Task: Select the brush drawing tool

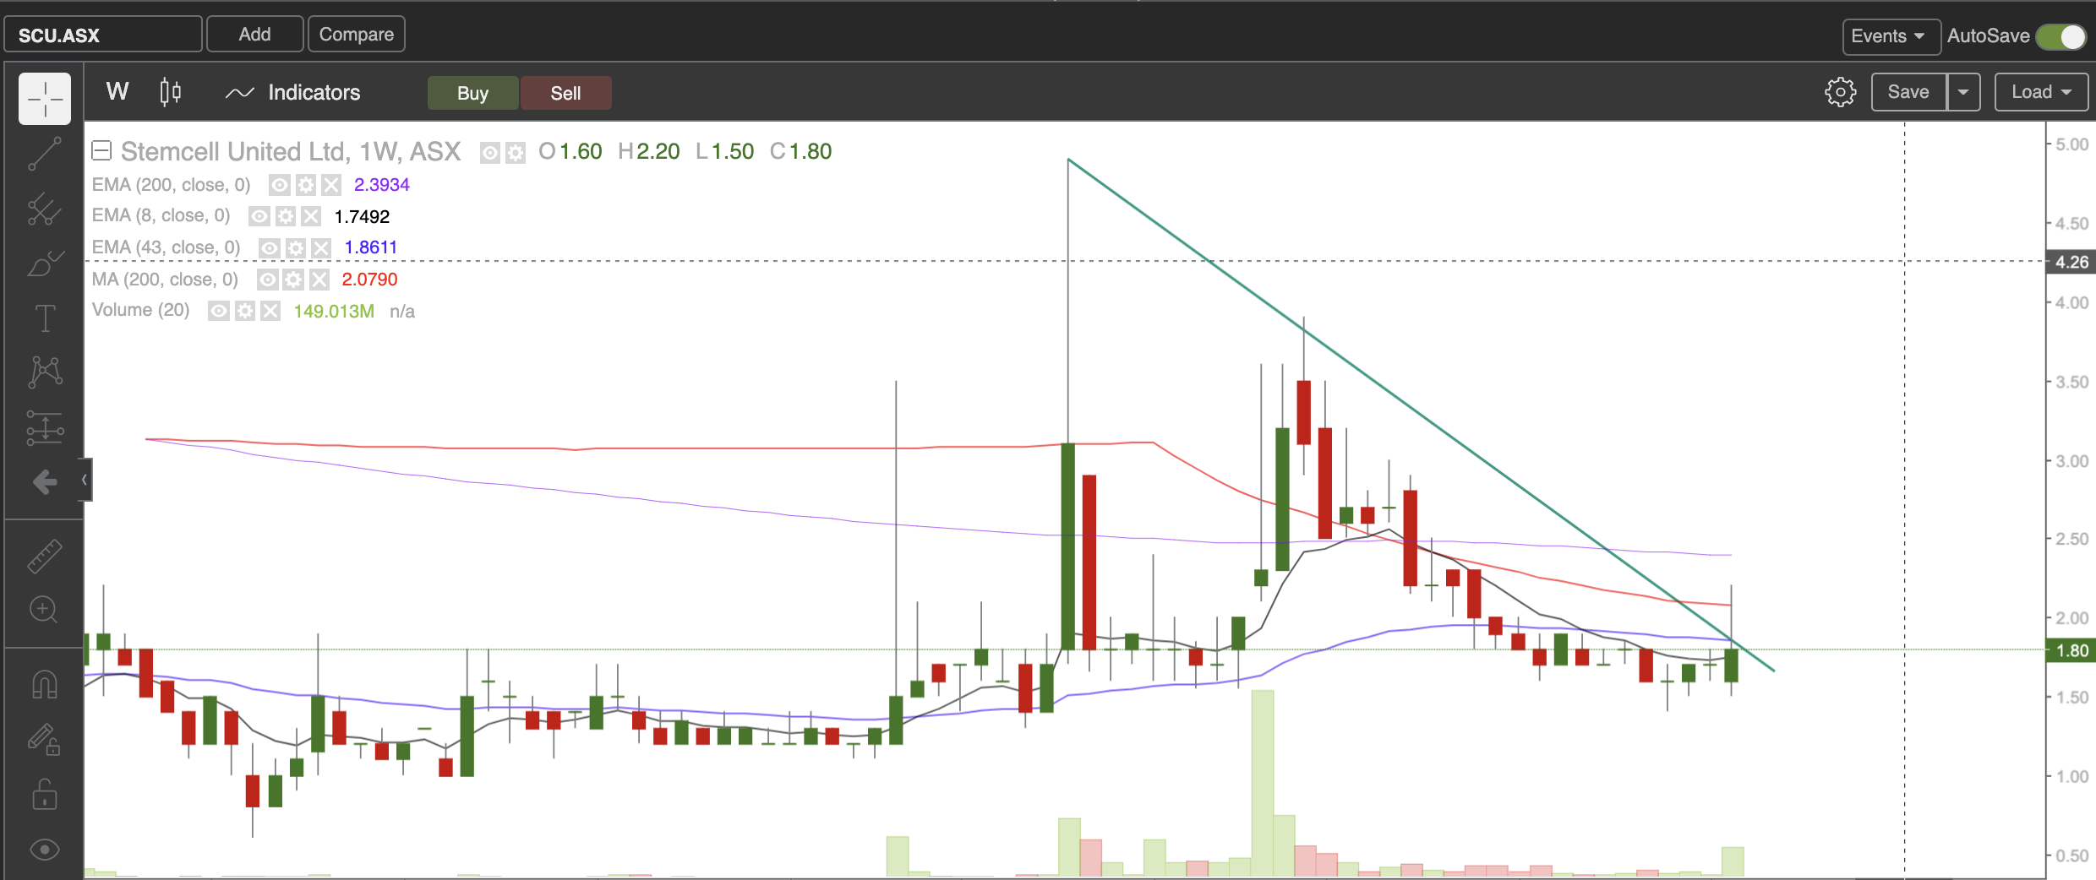Action: [45, 263]
